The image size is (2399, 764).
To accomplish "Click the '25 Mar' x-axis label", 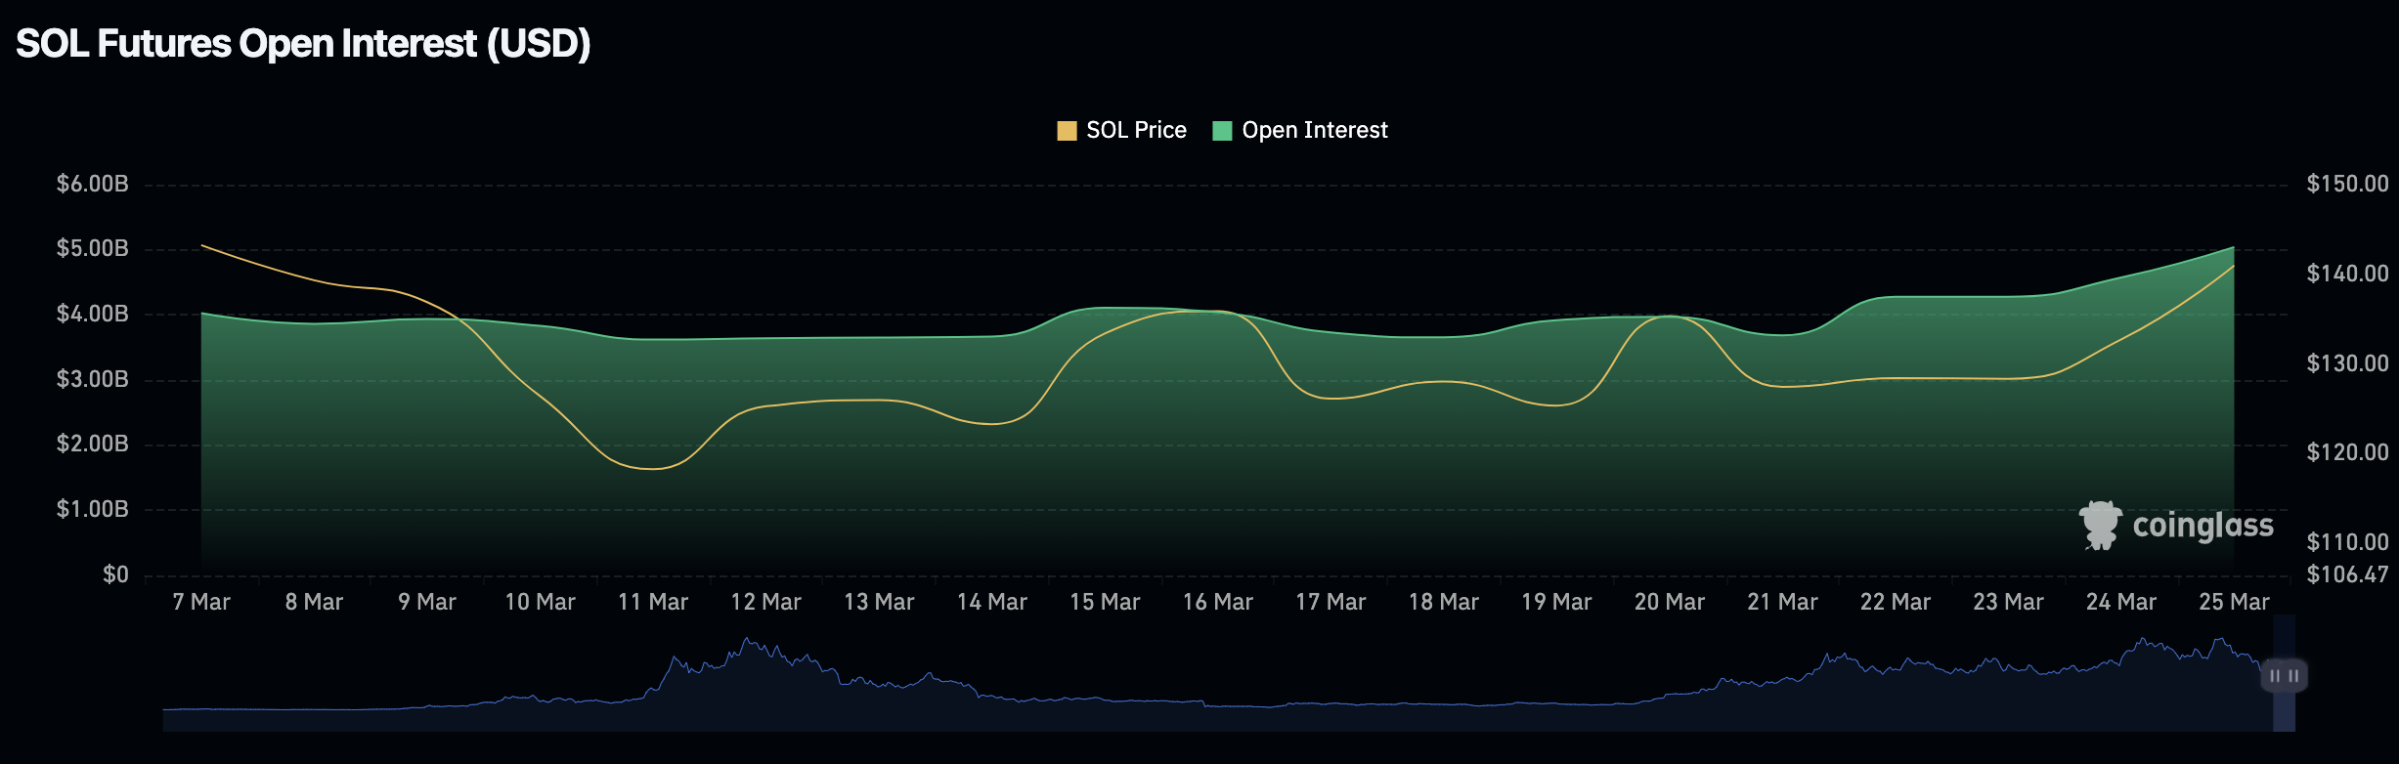I will pos(2234,602).
